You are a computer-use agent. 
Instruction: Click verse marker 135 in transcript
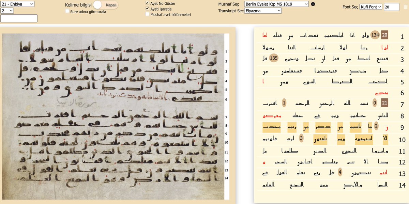(x=274, y=58)
